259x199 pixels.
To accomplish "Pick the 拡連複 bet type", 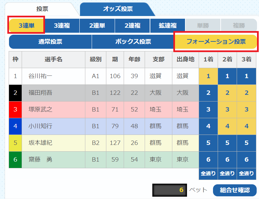I will (x=168, y=25).
